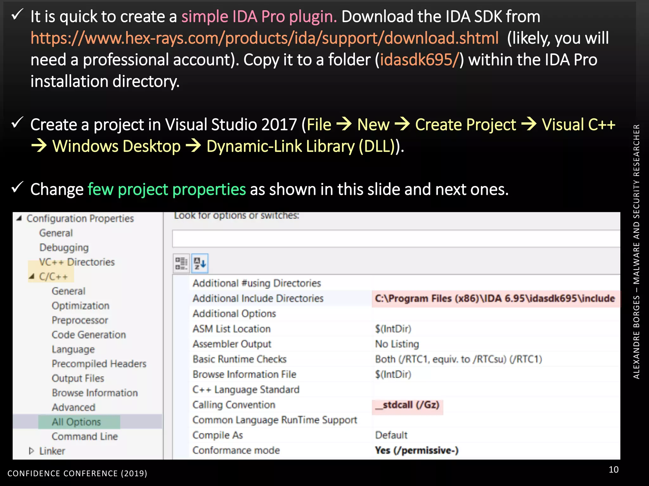
Task: Click the Yes (/permissive-) value
Action: 417,450
